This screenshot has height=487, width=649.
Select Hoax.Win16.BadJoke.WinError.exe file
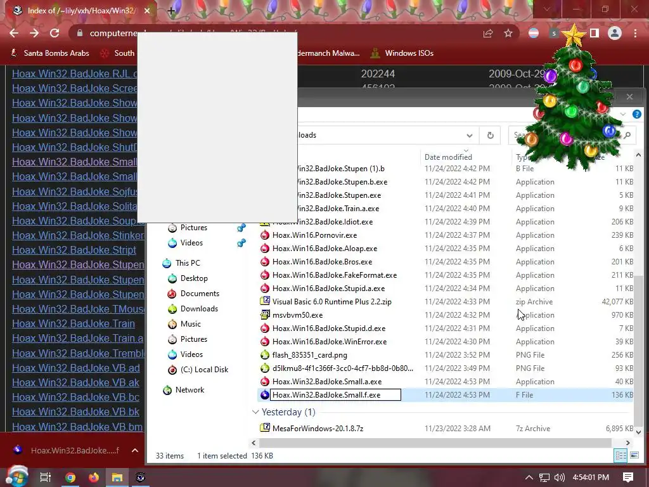(330, 342)
